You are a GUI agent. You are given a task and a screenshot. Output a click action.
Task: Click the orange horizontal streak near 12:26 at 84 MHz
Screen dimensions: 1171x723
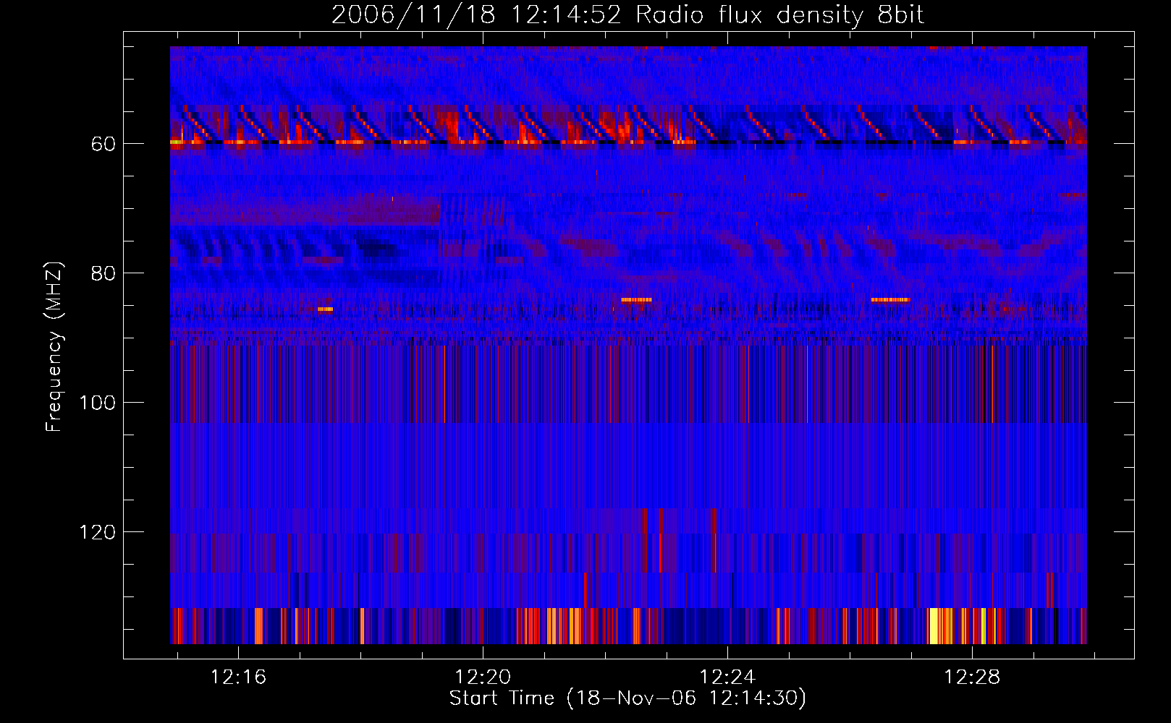point(890,299)
